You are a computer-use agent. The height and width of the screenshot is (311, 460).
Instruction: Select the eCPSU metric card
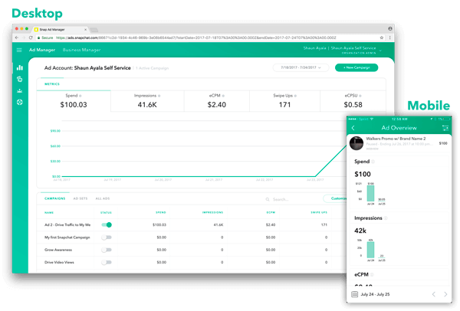(x=353, y=101)
